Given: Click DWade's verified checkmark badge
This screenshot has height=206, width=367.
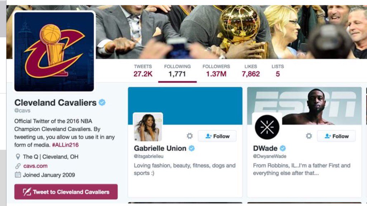Looking at the screenshot, I should pos(283,148).
